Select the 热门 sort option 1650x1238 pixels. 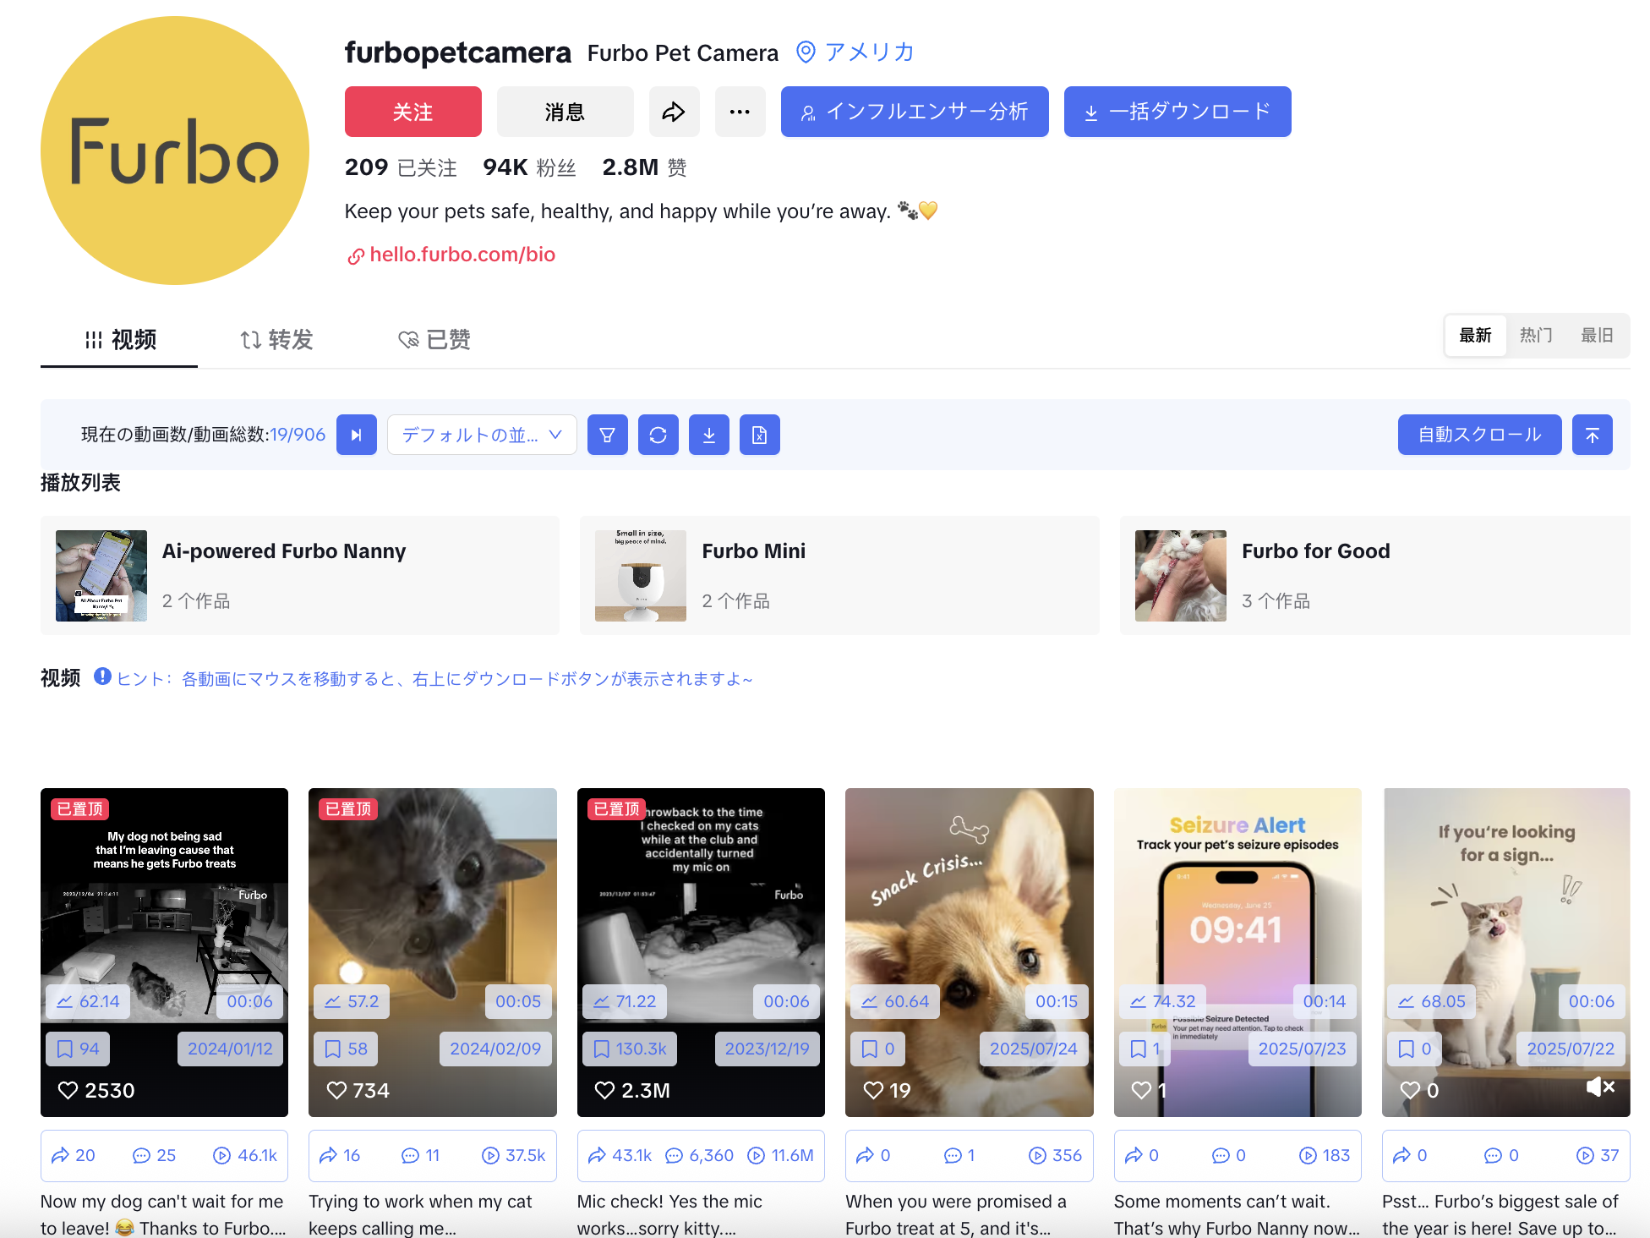click(x=1536, y=336)
